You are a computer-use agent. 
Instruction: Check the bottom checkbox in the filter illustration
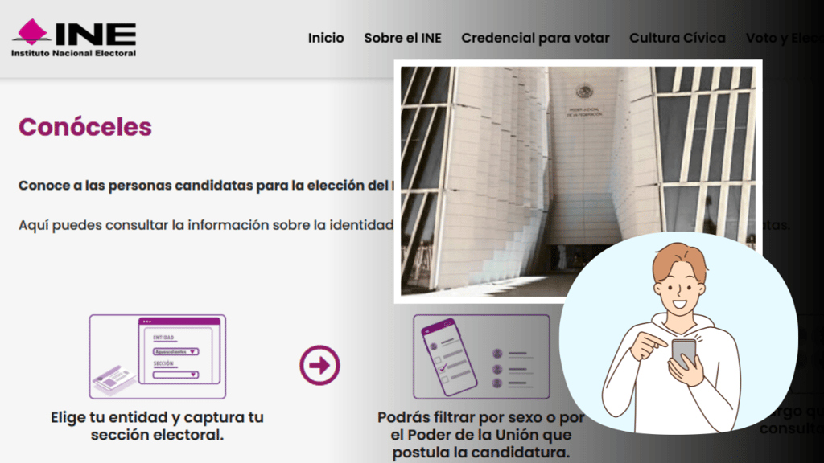(x=447, y=379)
